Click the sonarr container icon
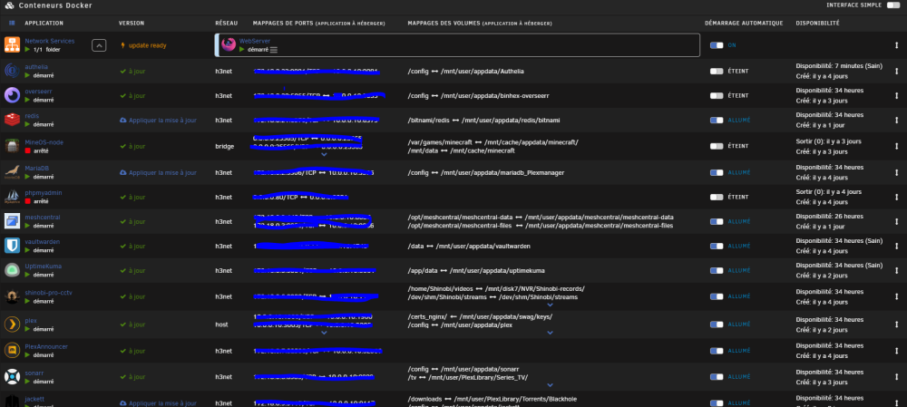907x407 pixels. 12,377
